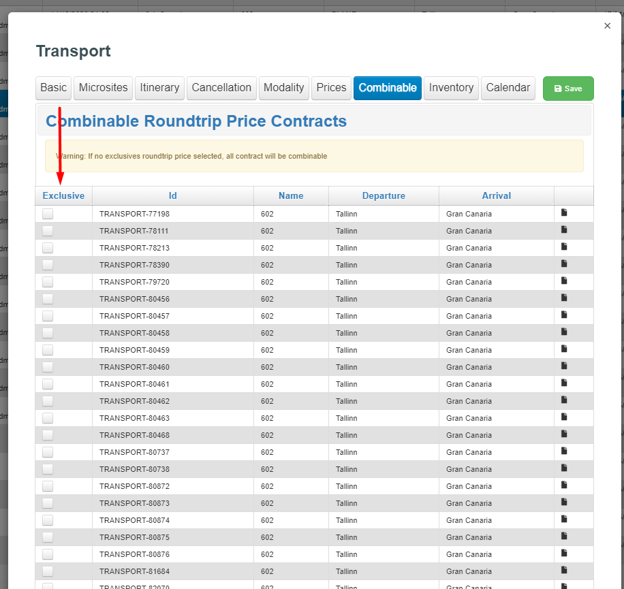Mark TRANSPORT-80456 as exclusive

pos(48,299)
